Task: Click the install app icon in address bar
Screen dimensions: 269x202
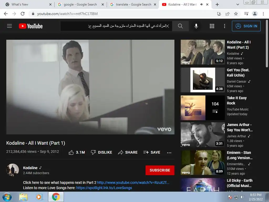Action: click(219, 14)
